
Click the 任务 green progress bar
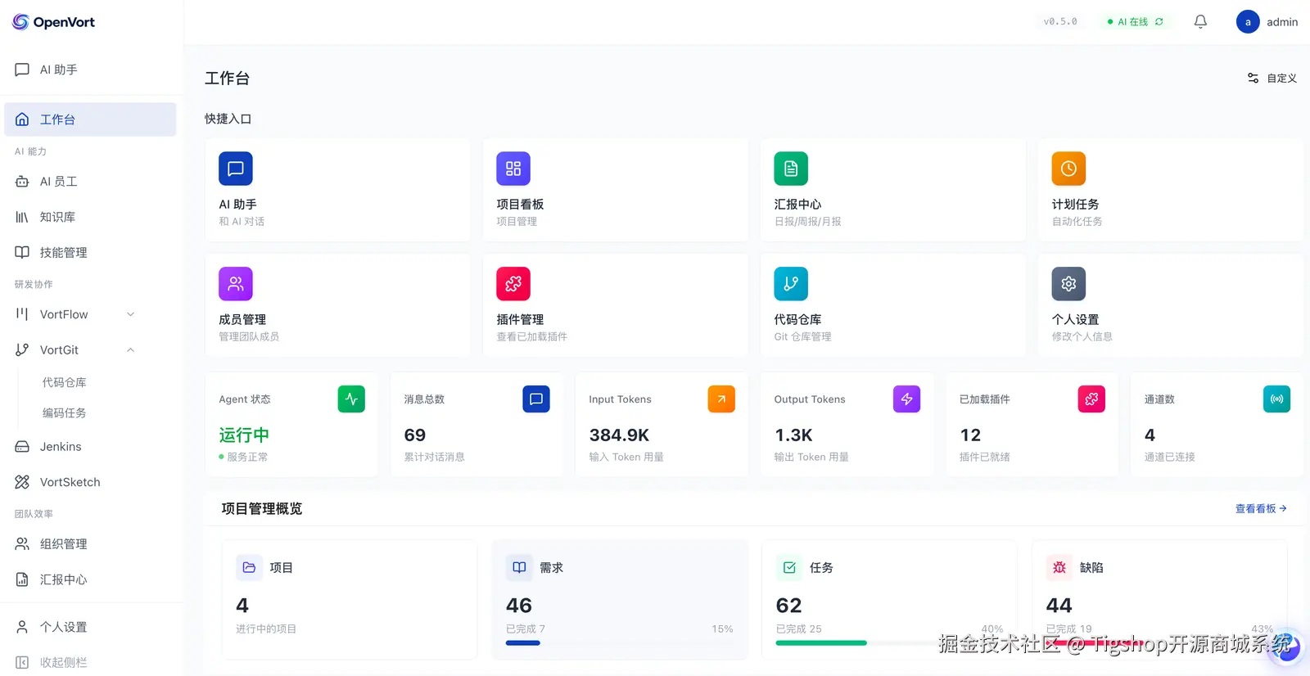pos(821,643)
